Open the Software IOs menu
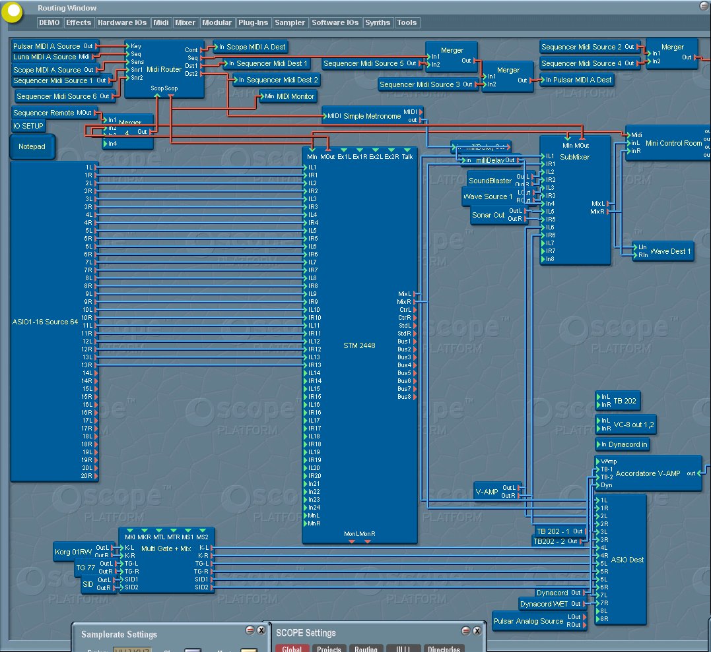This screenshot has width=711, height=652. pos(335,22)
